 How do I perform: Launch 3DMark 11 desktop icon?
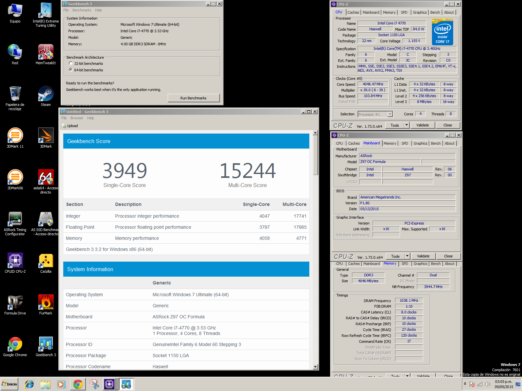click(x=15, y=138)
